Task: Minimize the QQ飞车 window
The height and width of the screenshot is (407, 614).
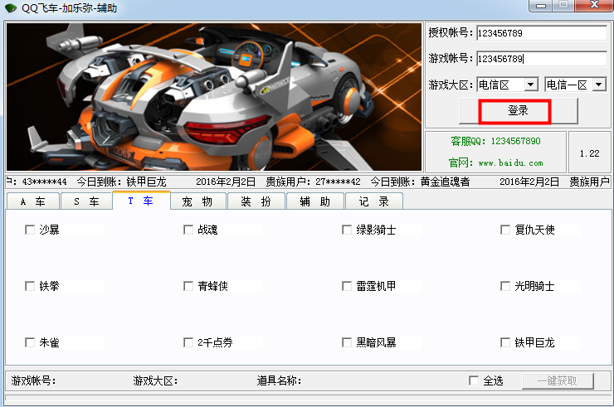Action: coord(541,6)
